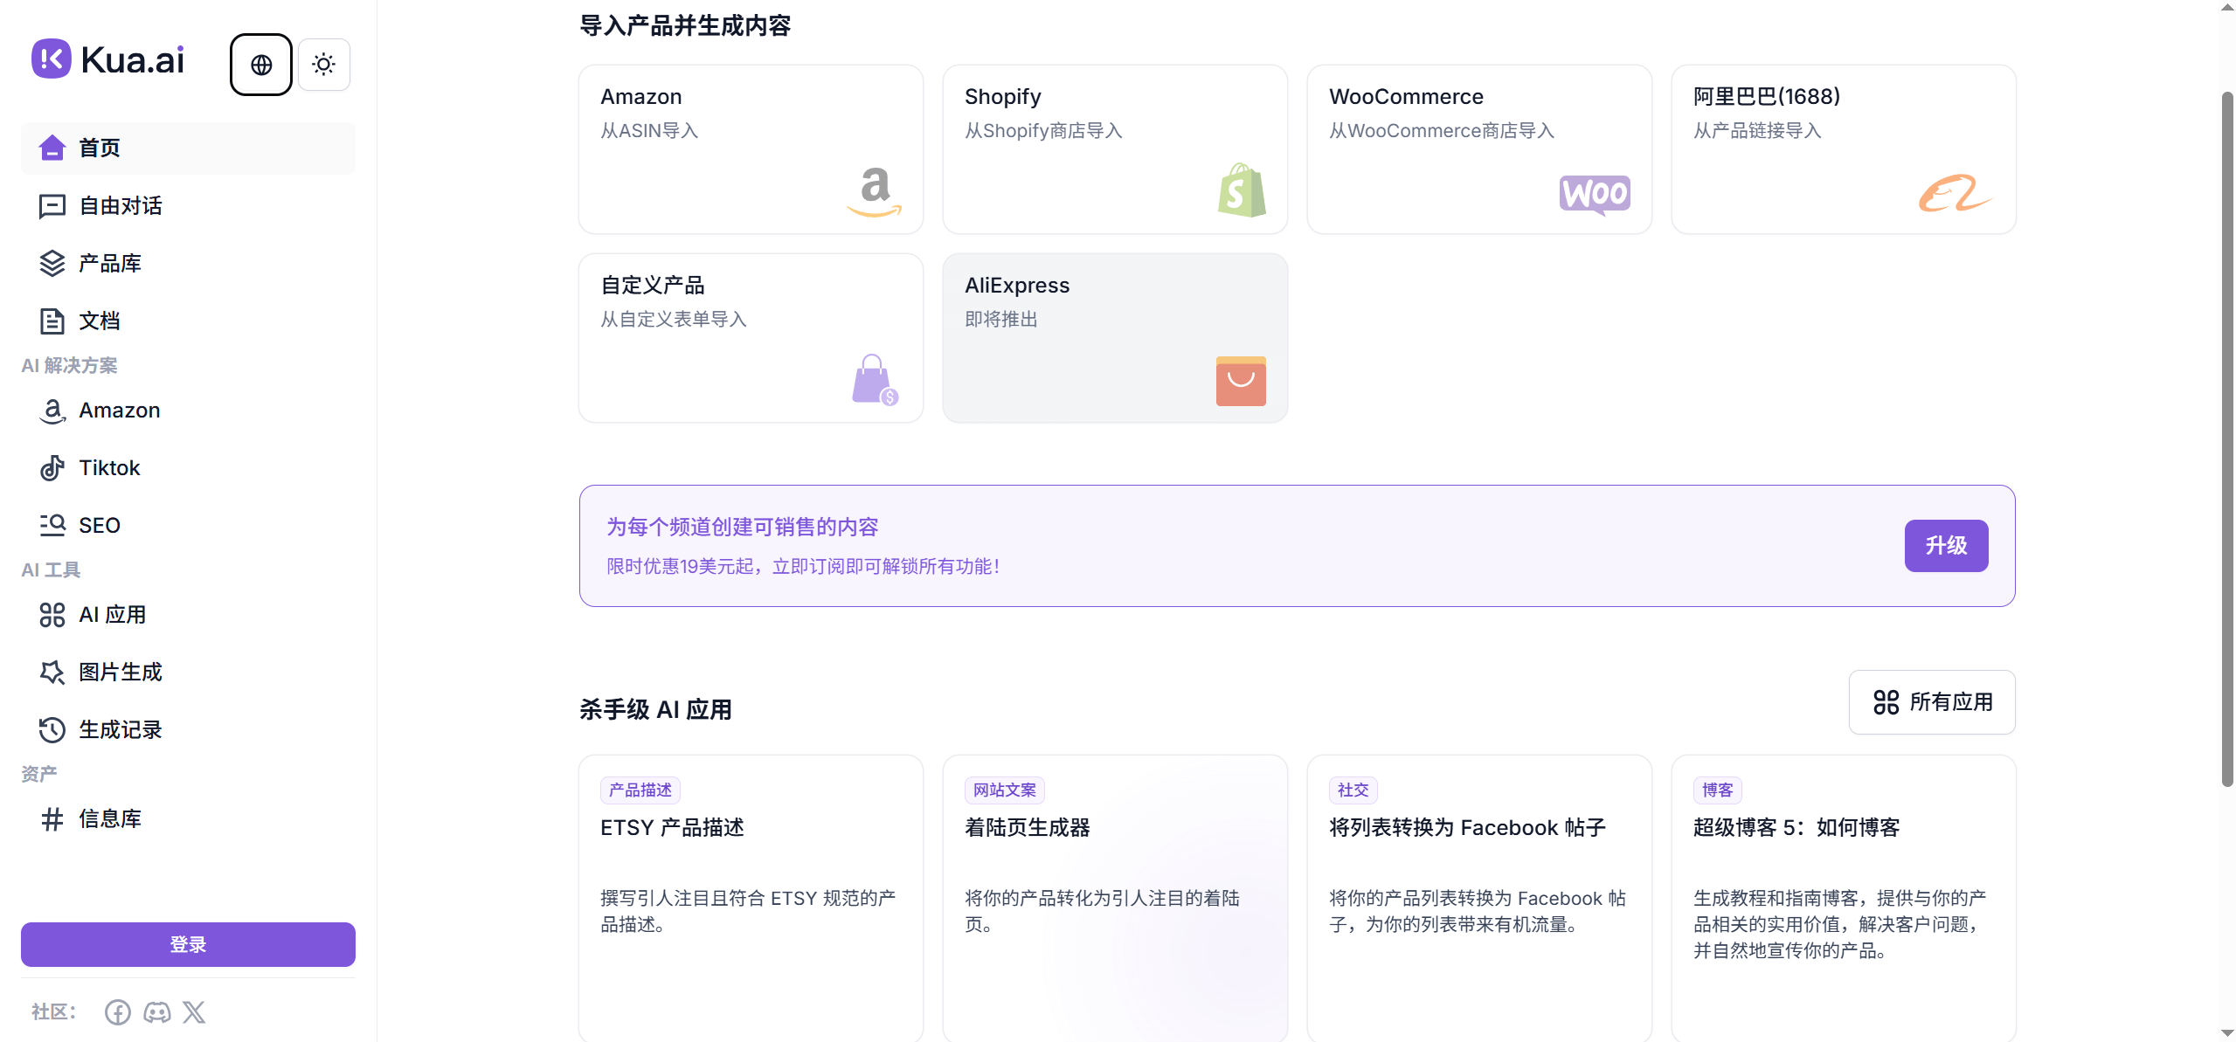2236x1042 pixels.
Task: Click the AliExpress red bag icon
Action: pos(1241,381)
